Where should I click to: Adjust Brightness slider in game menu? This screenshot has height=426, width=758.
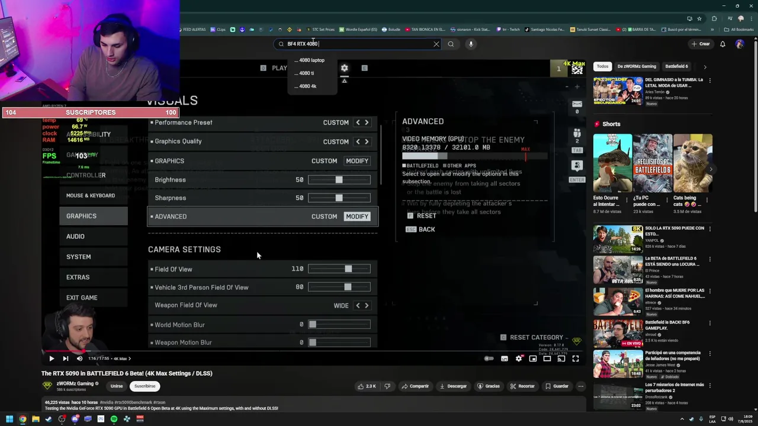(x=339, y=180)
